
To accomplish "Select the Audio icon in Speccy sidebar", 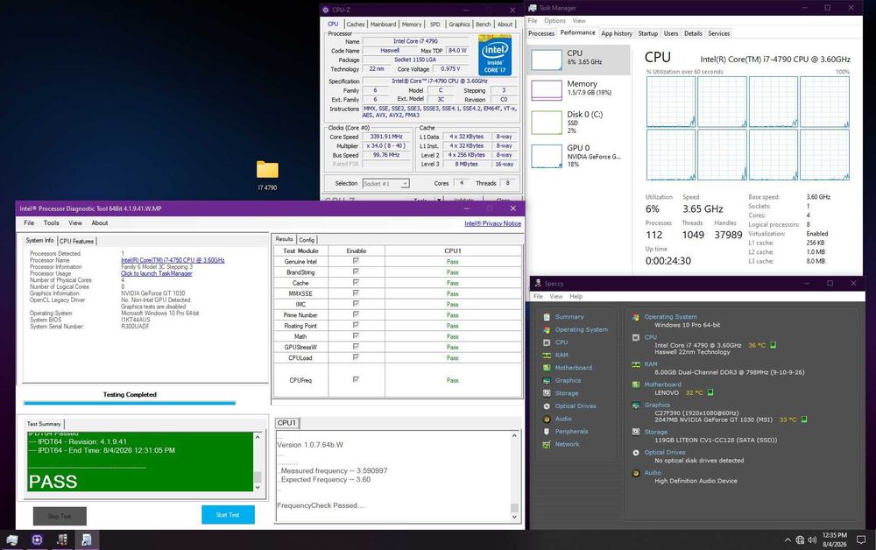I will tap(547, 419).
